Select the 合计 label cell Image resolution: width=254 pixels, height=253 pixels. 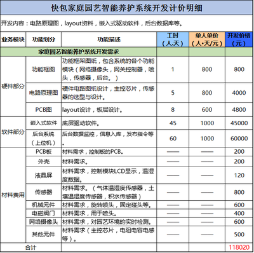click(31, 247)
